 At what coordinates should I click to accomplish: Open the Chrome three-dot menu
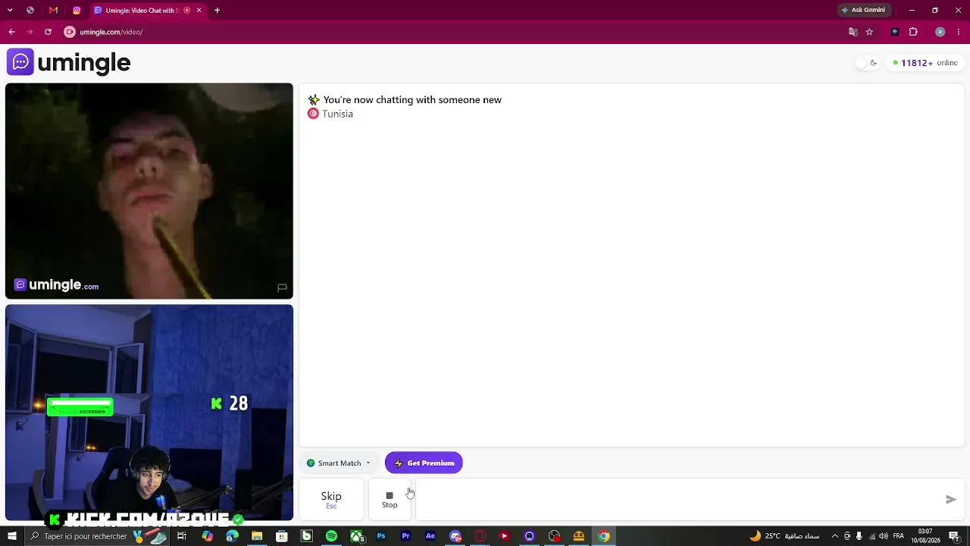[x=959, y=32]
